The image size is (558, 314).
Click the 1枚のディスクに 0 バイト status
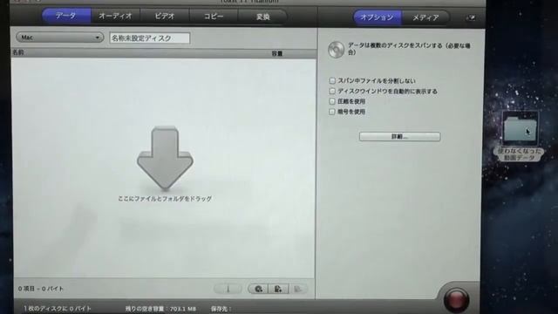point(58,308)
